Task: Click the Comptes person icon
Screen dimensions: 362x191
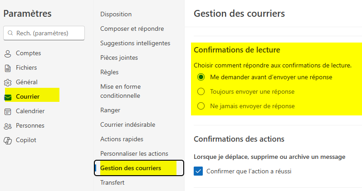Action: pyautogui.click(x=8, y=53)
